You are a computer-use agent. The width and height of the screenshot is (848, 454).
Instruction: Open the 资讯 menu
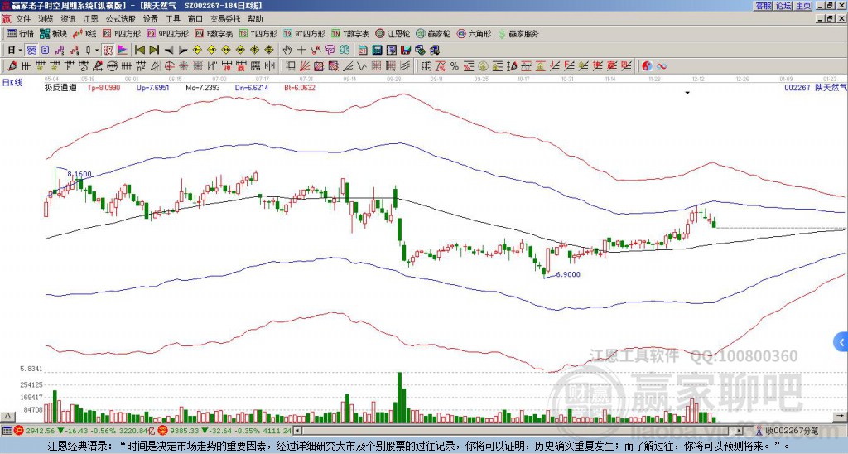point(68,19)
